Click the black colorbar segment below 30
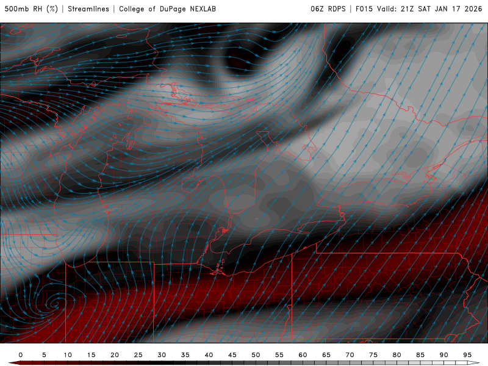The height and width of the screenshot is (366, 488). point(156,363)
